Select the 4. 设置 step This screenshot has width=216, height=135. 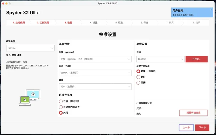tap(94, 22)
